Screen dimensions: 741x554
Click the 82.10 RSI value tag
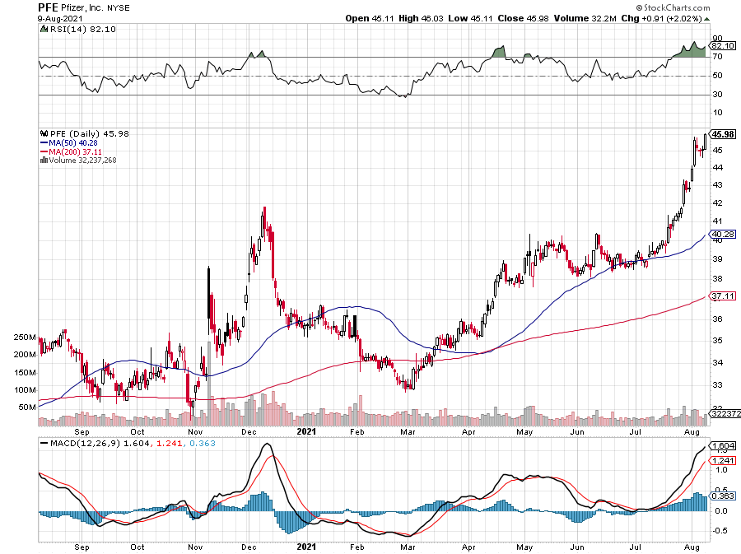point(723,46)
